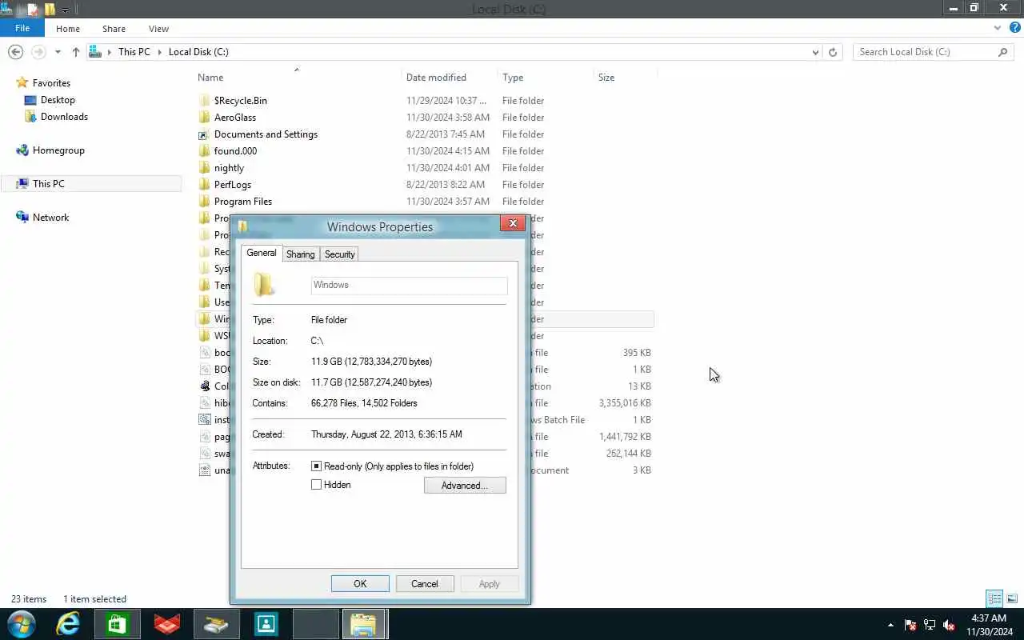Screen dimensions: 1024x640
Task: Select Desktop in navigation pane
Action: pyautogui.click(x=58, y=100)
